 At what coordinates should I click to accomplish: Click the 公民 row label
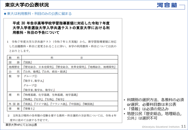click(x=14, y=72)
